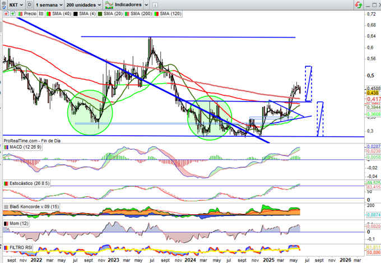Click the black SMA (4) color swatch
Image resolution: width=381 pixels, height=263 pixels.
pos(76,14)
